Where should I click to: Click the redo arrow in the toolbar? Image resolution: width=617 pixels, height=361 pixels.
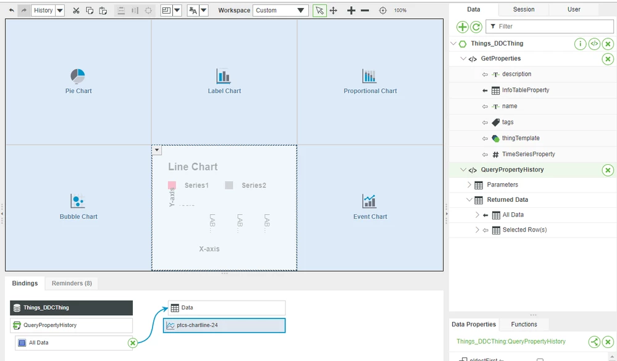coord(24,10)
